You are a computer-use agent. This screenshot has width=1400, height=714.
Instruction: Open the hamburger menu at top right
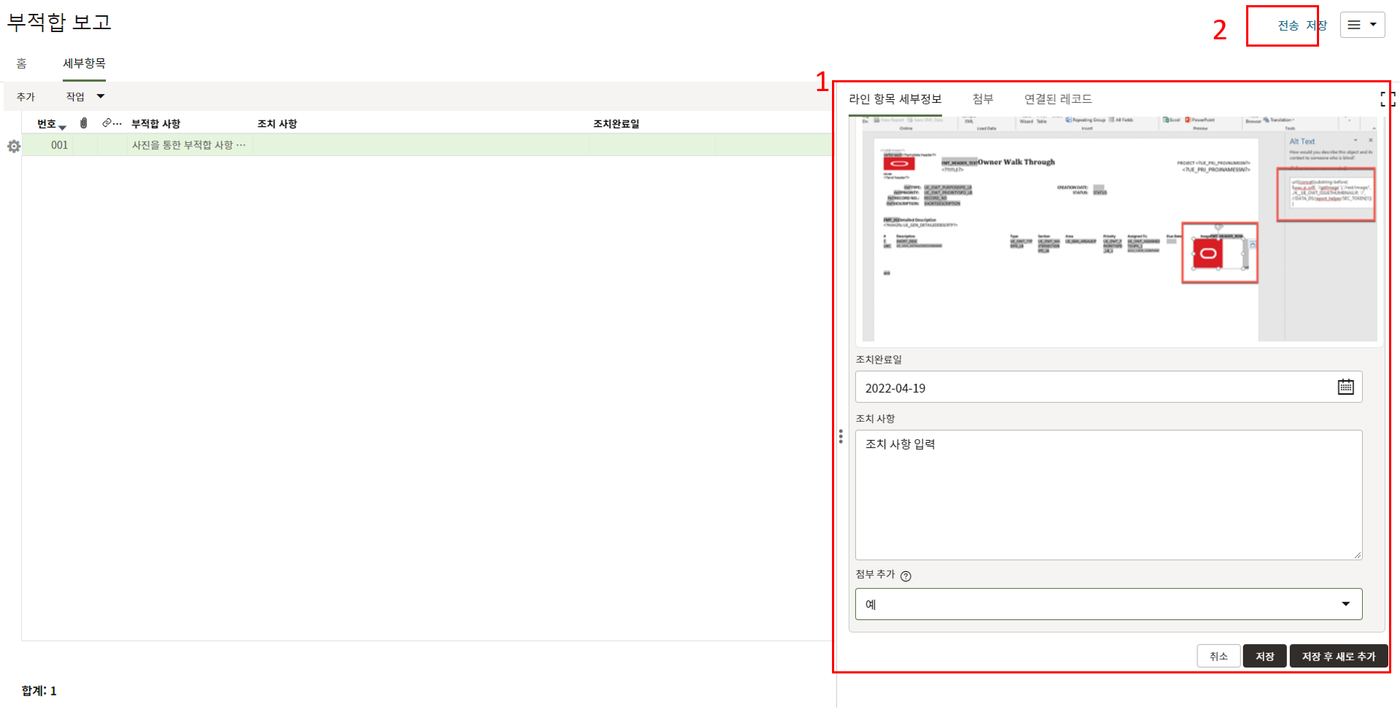click(x=1361, y=25)
